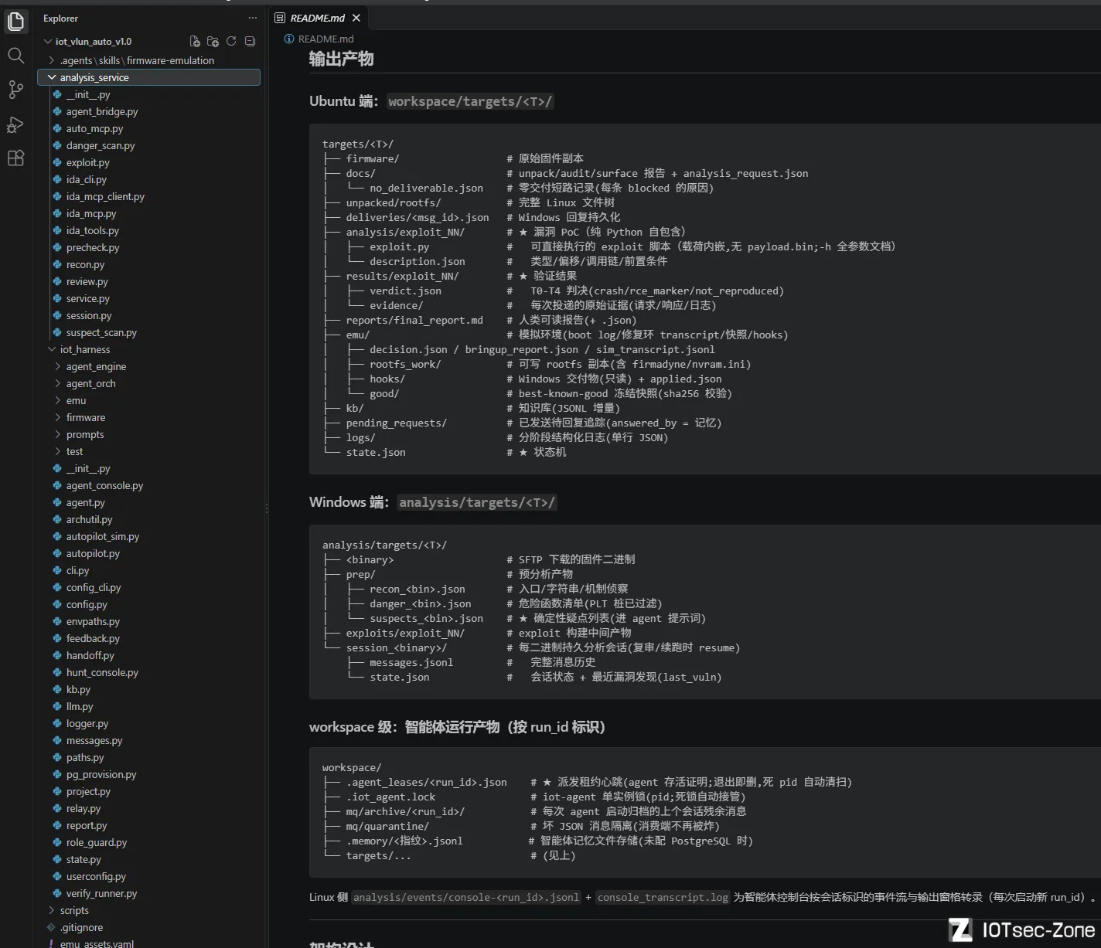Click the heading '输出产物'
1101x948 pixels.
pos(341,59)
